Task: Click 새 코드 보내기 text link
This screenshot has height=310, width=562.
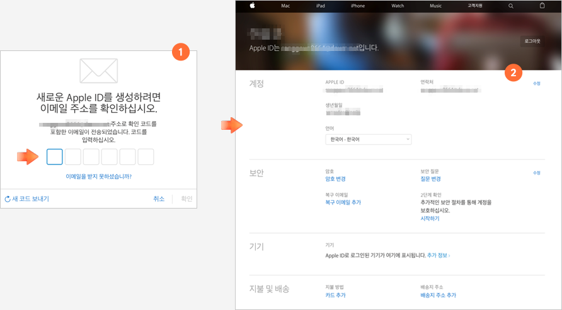Action: click(x=30, y=199)
